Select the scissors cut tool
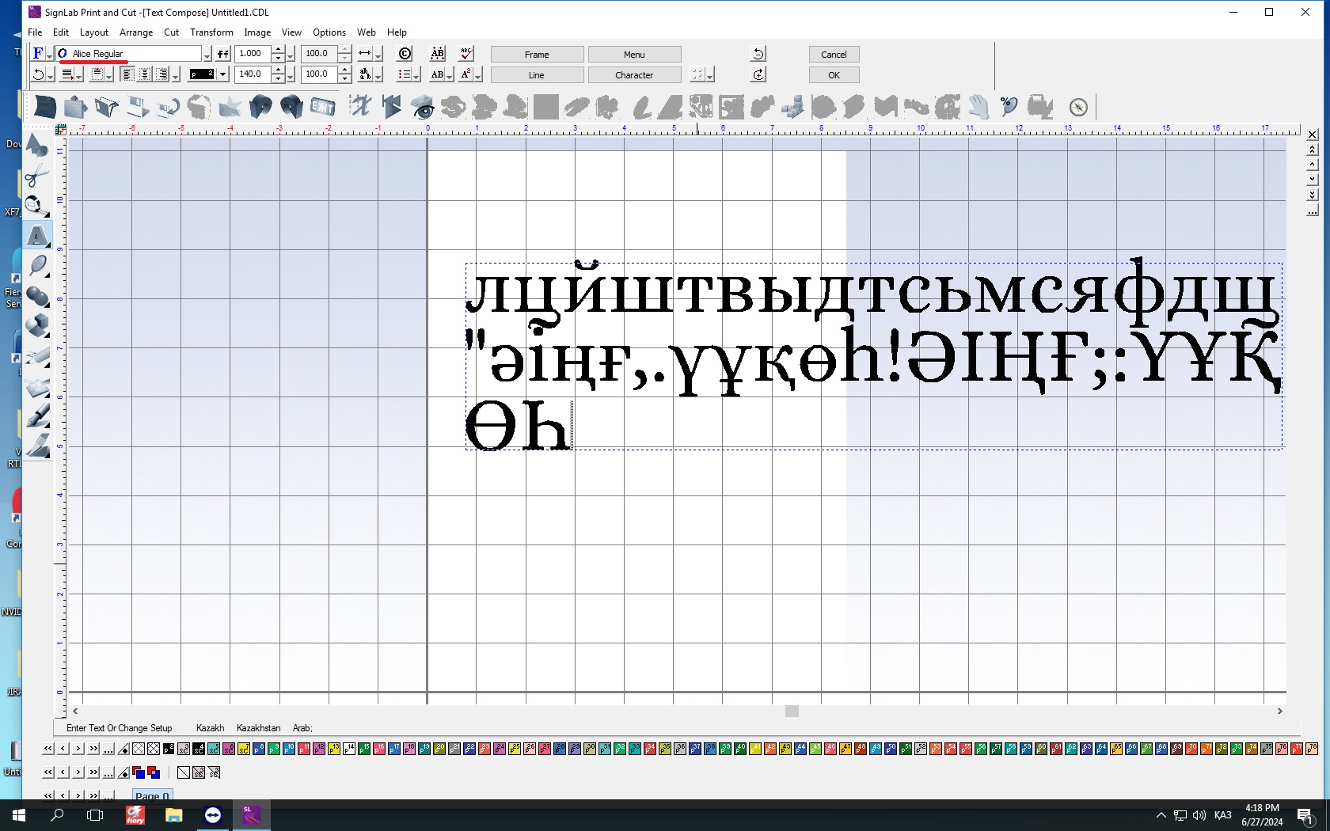Viewport: 1330px width, 831px height. click(36, 175)
